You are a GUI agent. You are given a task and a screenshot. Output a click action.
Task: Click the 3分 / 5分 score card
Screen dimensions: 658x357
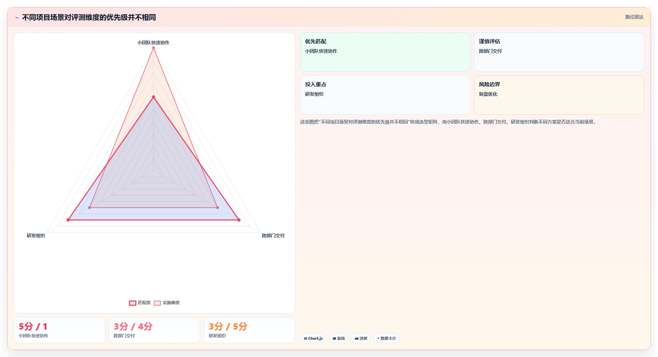coord(250,330)
